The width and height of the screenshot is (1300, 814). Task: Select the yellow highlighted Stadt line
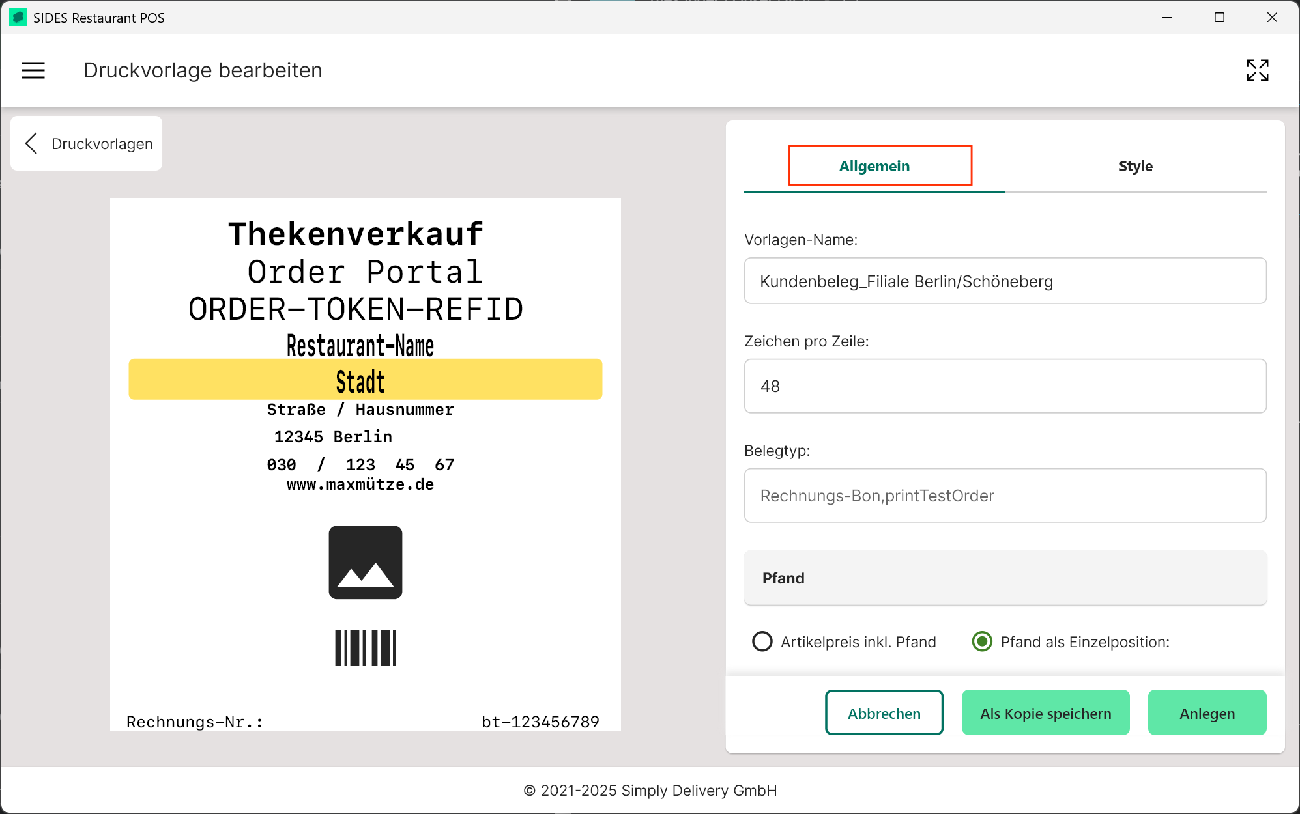(x=365, y=380)
